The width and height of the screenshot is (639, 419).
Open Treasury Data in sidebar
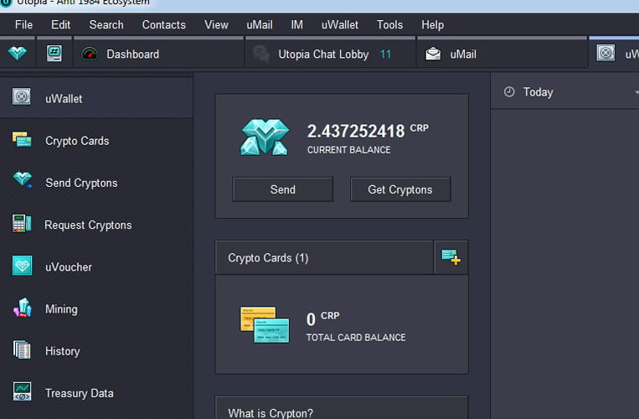click(x=79, y=393)
